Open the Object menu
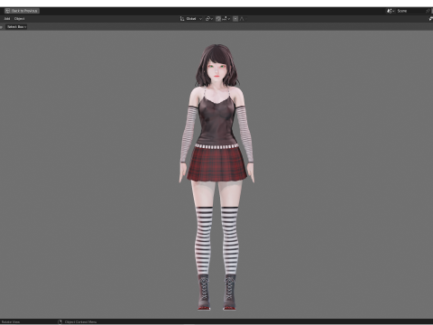The width and height of the screenshot is (433, 325). 19,19
